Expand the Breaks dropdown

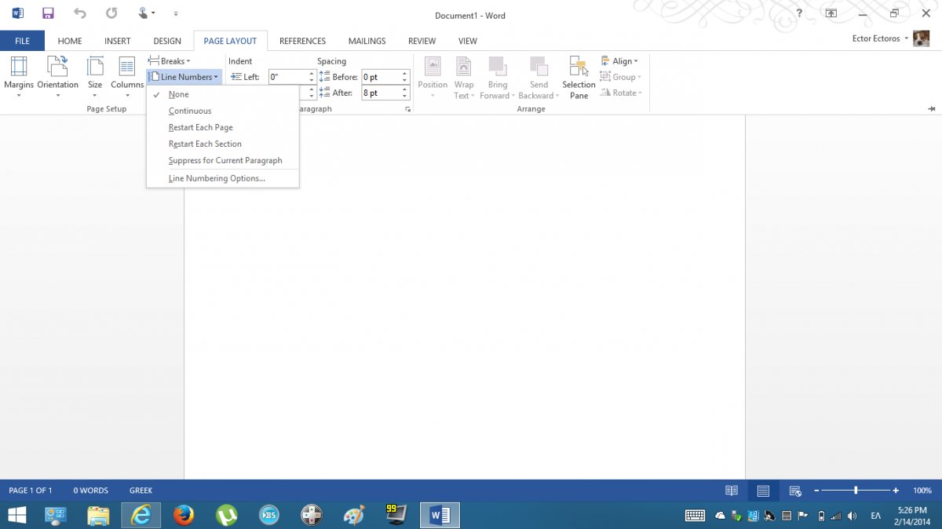[170, 61]
